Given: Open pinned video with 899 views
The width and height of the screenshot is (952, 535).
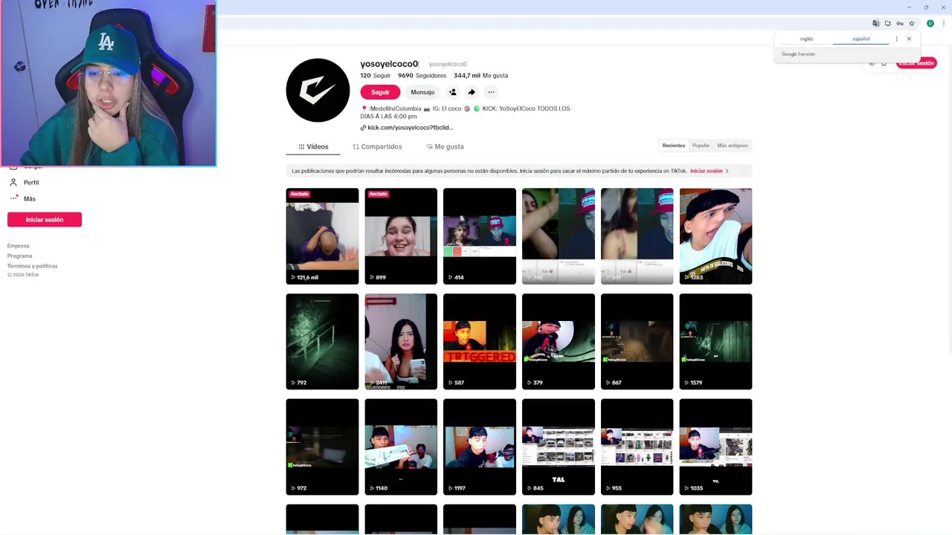Looking at the screenshot, I should (x=401, y=236).
